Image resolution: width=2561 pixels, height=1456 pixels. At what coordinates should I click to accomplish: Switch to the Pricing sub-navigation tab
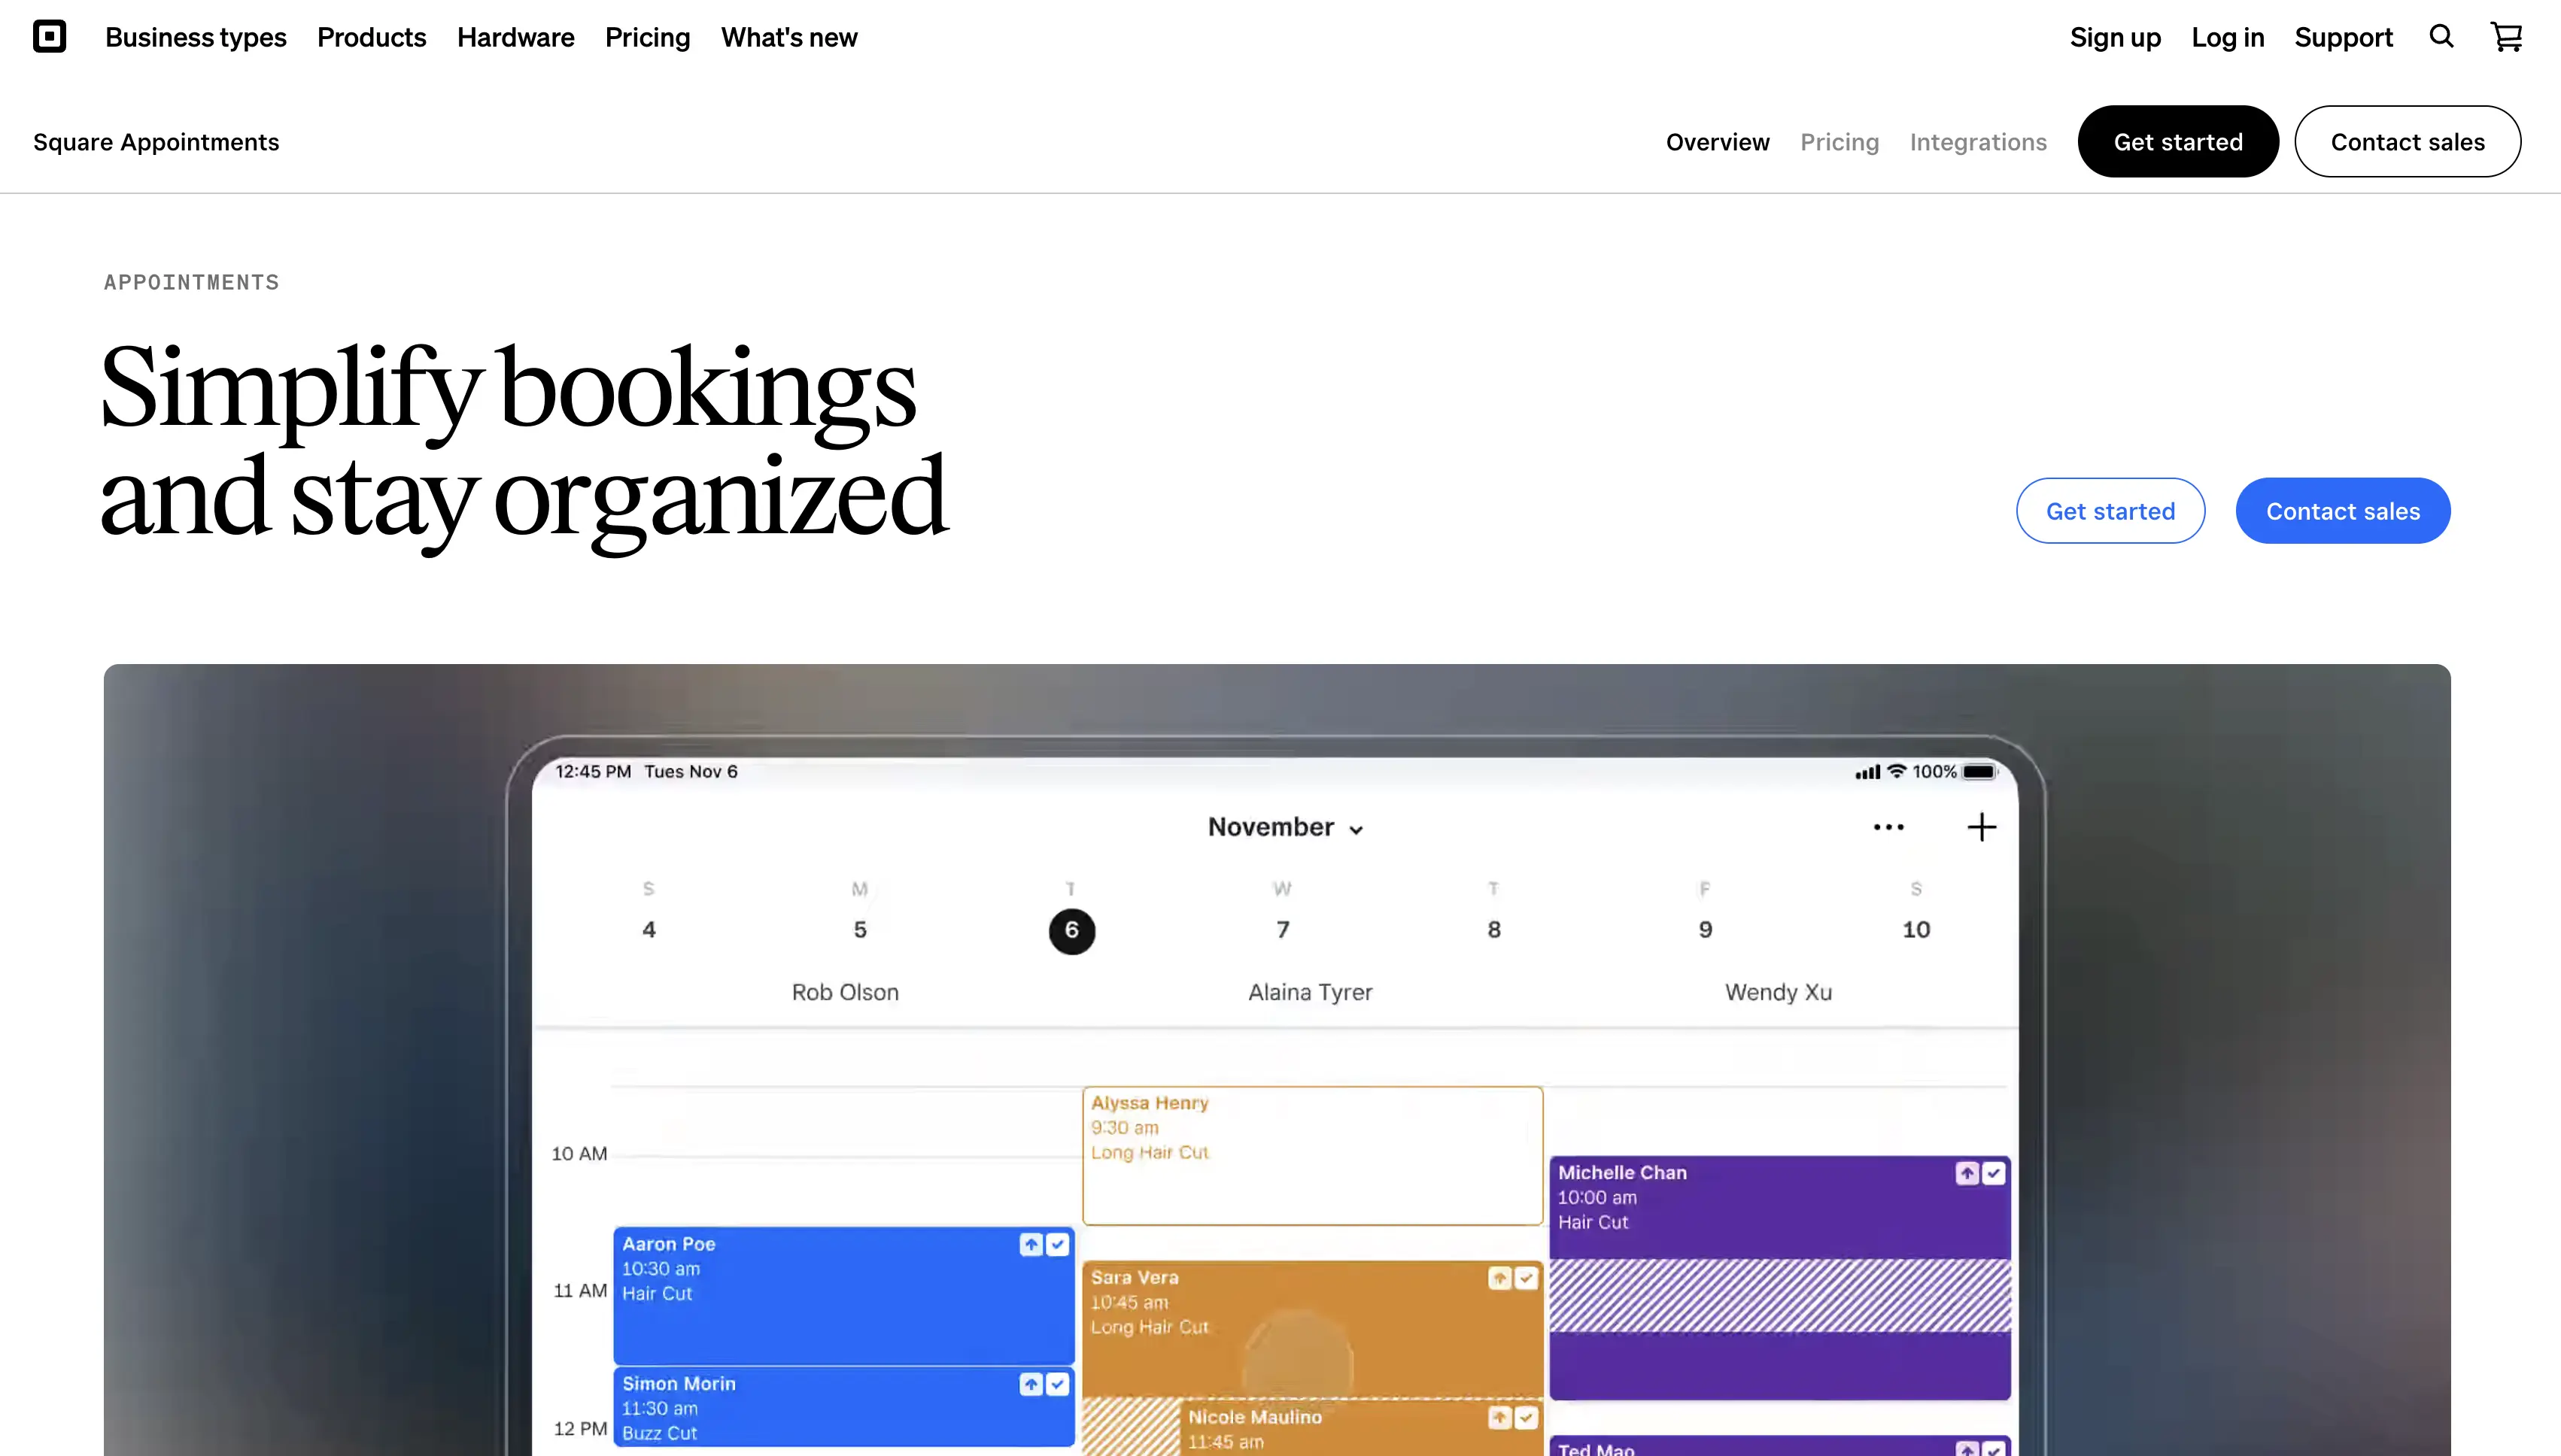(1839, 142)
